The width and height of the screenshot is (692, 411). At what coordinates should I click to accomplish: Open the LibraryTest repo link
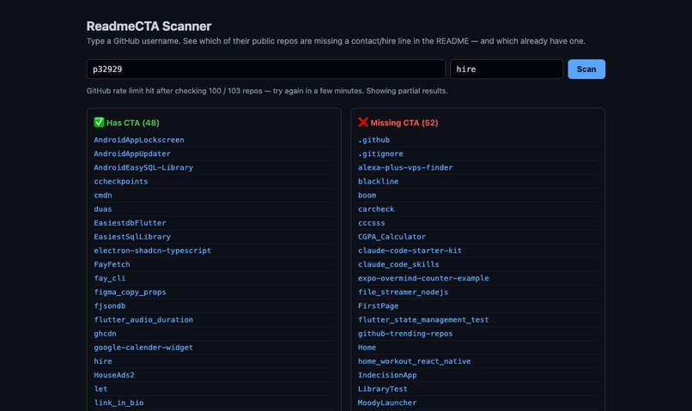point(383,389)
